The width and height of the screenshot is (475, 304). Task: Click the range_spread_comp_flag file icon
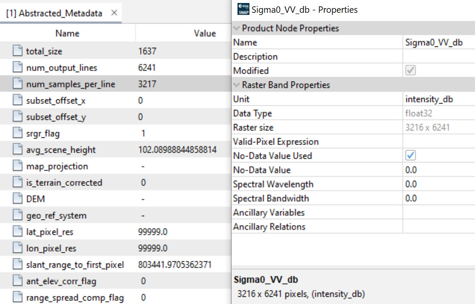click(17, 297)
